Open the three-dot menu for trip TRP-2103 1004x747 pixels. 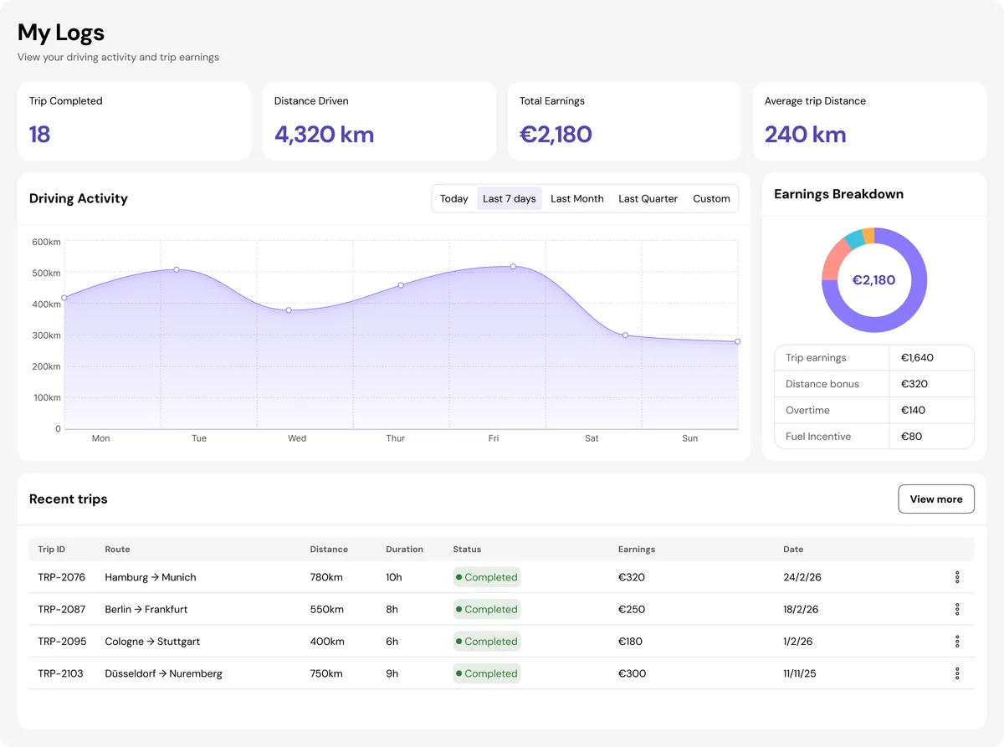tap(957, 673)
